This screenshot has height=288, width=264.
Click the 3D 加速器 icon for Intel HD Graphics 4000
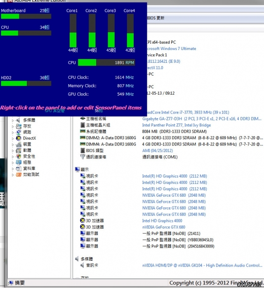[x=82, y=220]
